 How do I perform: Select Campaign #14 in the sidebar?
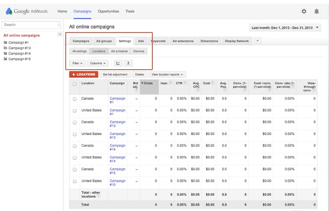pos(19,53)
